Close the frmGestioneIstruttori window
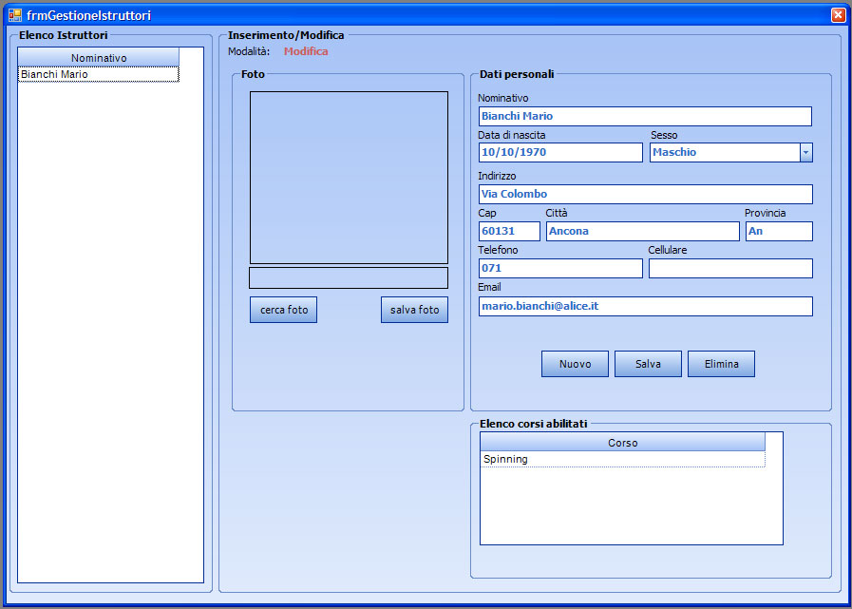The width and height of the screenshot is (852, 609). 837,15
